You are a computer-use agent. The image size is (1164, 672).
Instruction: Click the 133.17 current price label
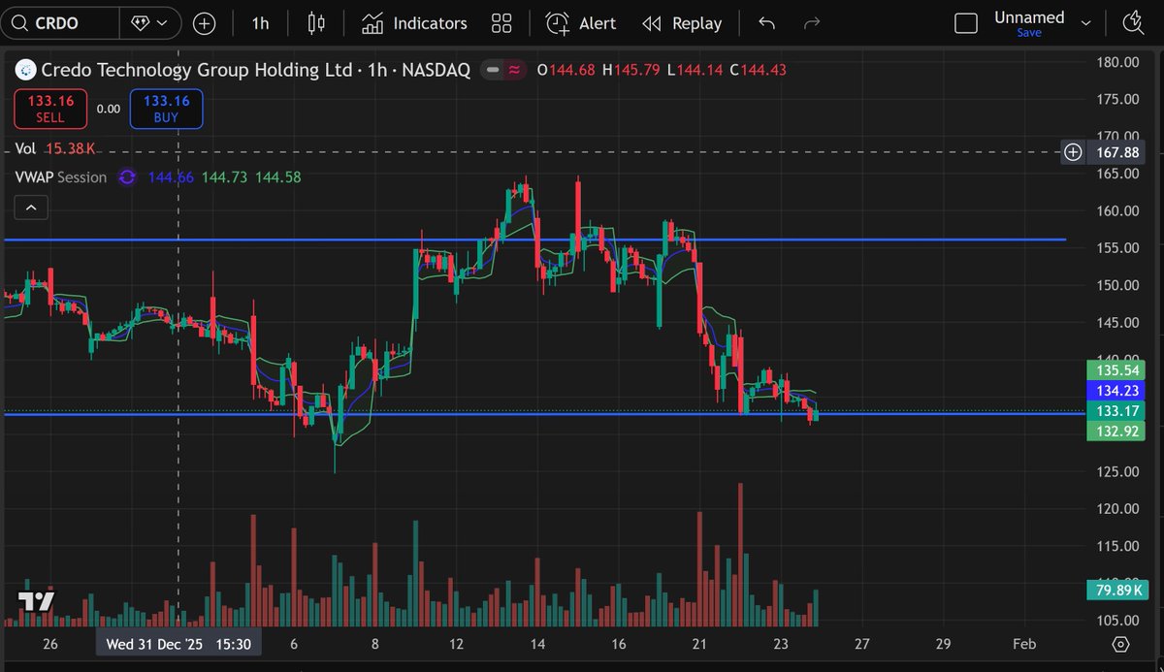coord(1116,411)
